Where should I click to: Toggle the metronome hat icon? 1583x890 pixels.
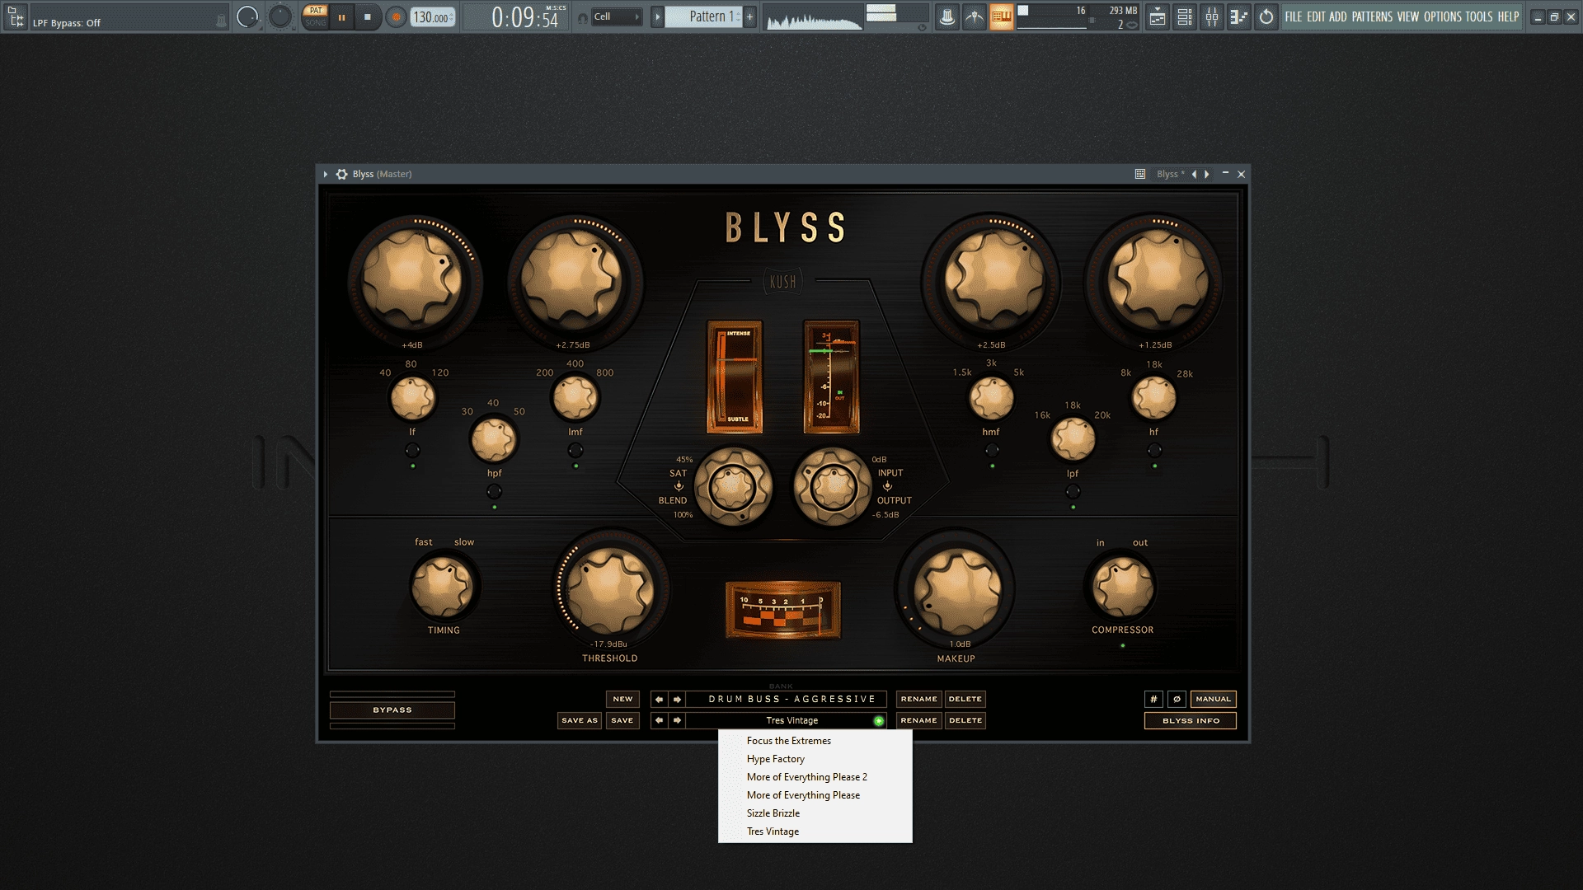tap(947, 16)
